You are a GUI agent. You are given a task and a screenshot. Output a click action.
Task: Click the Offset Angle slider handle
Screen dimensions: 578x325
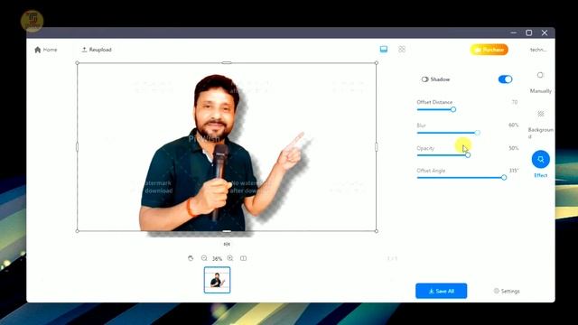click(504, 178)
